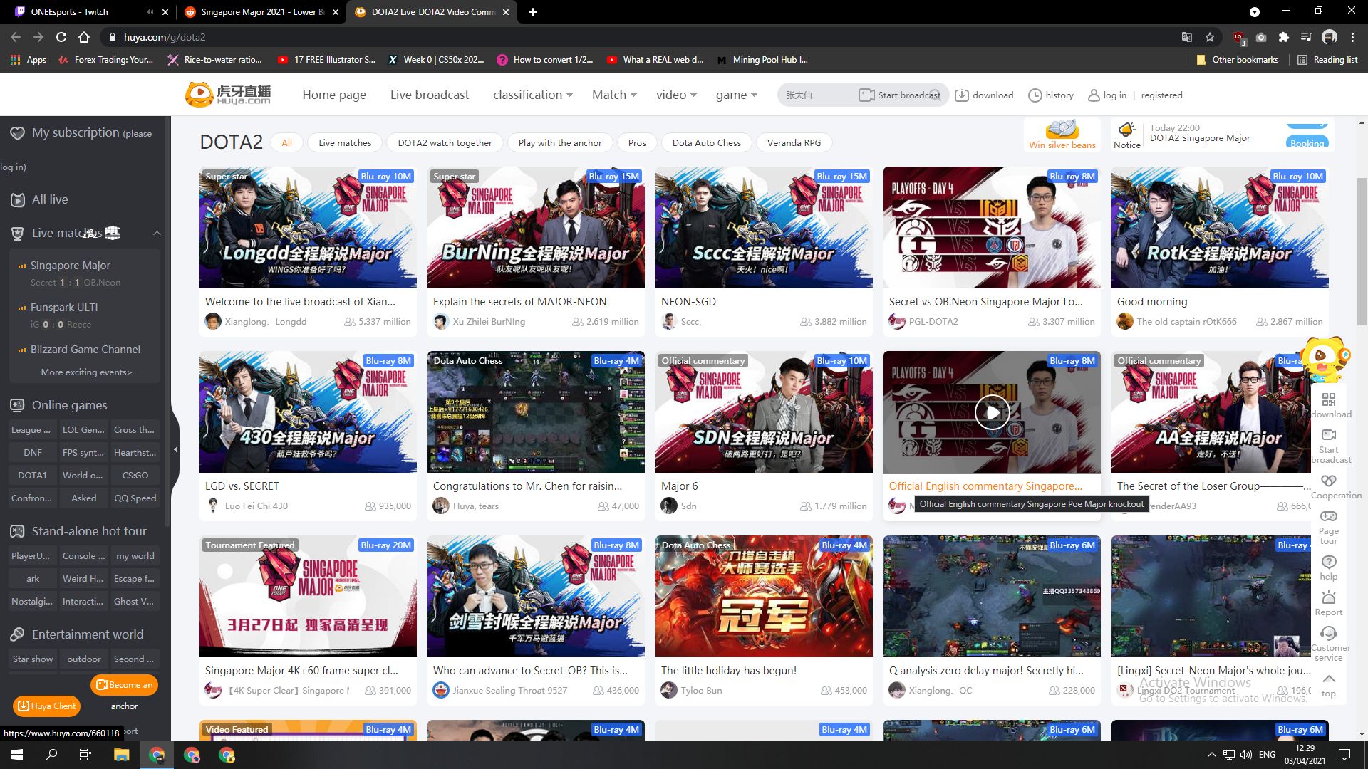Play the Official English commentary stream thumbnail
The height and width of the screenshot is (769, 1368).
991,412
